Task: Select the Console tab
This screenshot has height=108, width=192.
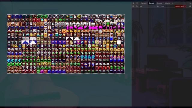Action: 151,3
